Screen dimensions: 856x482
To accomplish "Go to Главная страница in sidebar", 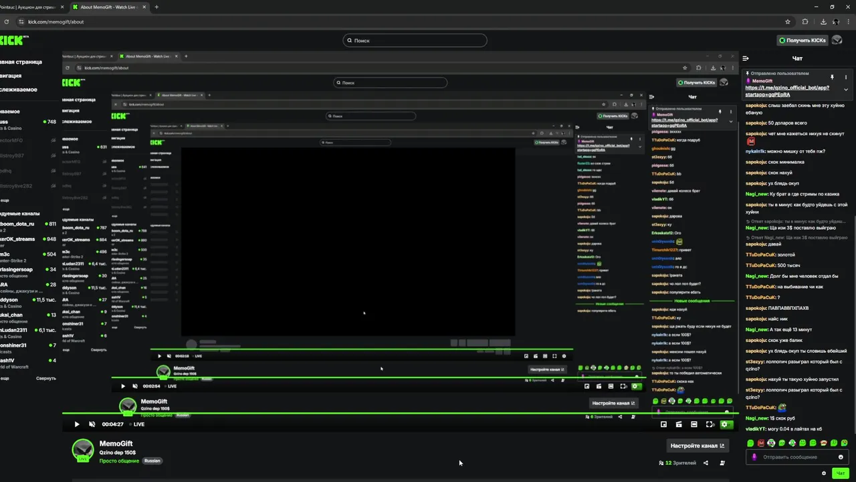I will click(x=21, y=62).
